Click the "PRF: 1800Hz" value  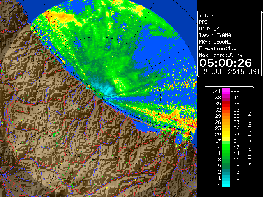(x=215, y=42)
